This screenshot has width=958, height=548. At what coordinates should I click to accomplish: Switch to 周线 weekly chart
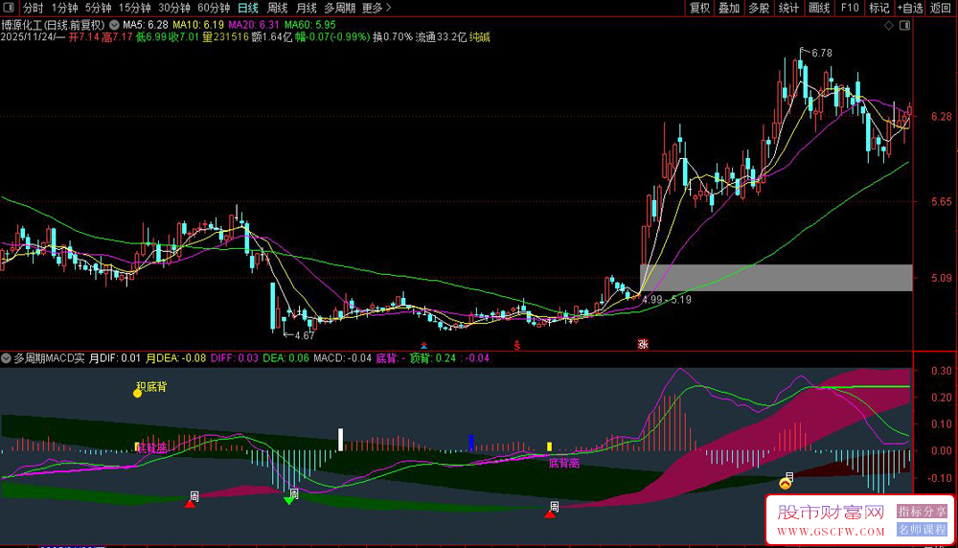278,8
